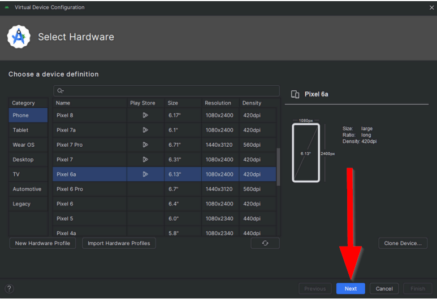Viewport: 437px width, 303px height.
Task: Click the device icon beside the Pixel 6a title
Action: pyautogui.click(x=295, y=94)
